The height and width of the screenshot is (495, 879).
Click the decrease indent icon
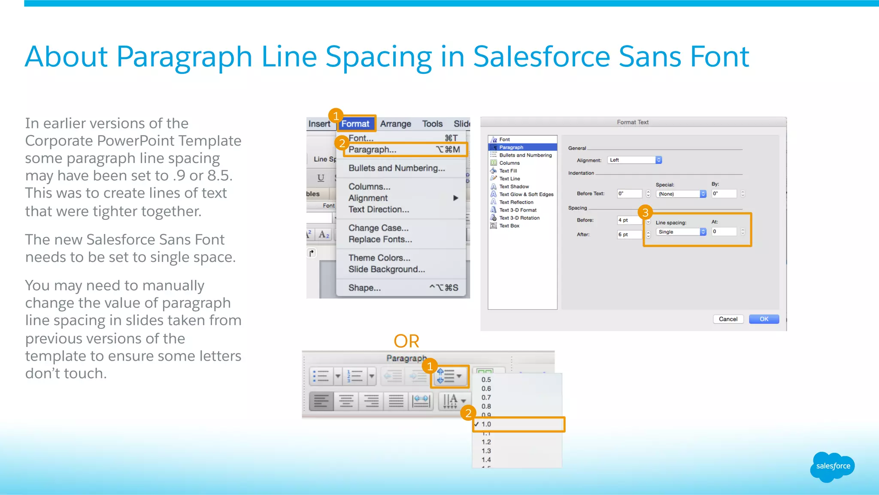point(393,377)
